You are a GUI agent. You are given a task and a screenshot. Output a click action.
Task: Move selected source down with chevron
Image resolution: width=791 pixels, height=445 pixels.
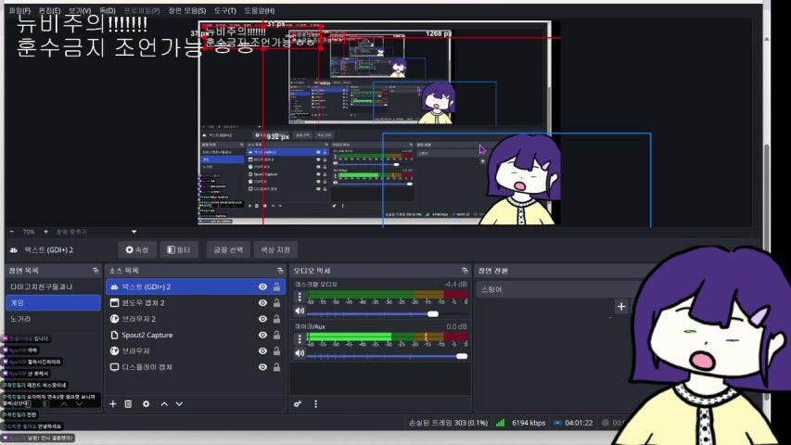click(179, 404)
